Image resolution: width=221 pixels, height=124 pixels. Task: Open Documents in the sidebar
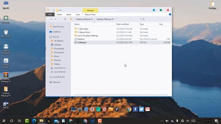tap(57, 49)
